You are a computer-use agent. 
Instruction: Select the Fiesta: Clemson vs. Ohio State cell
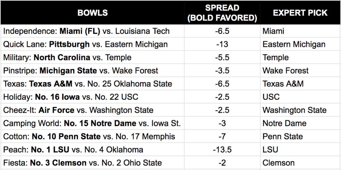tap(82, 163)
